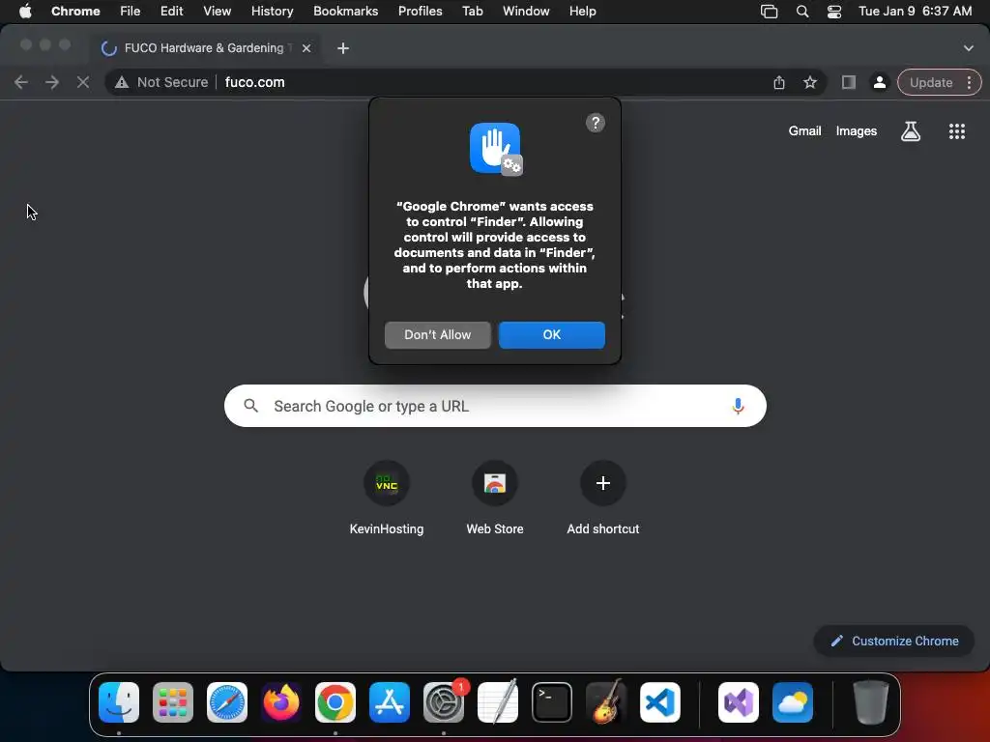Image resolution: width=990 pixels, height=742 pixels.
Task: Open the Edit menu
Action: tap(171, 12)
